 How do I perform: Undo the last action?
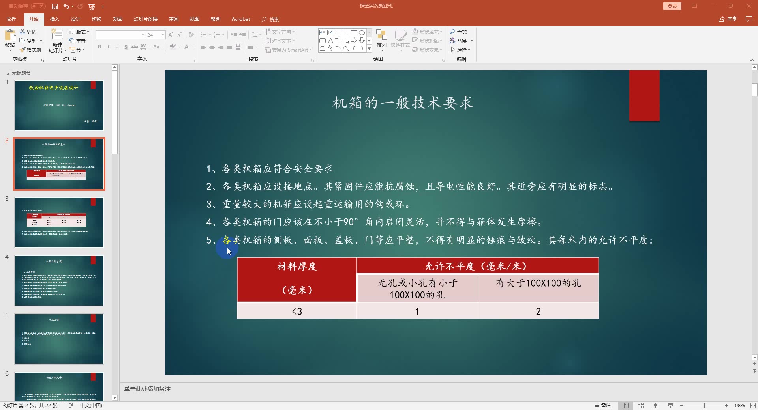pyautogui.click(x=66, y=6)
